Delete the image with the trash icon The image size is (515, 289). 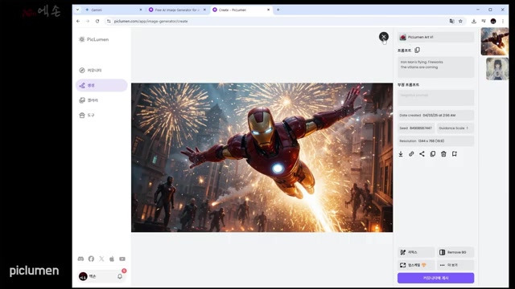(443, 153)
